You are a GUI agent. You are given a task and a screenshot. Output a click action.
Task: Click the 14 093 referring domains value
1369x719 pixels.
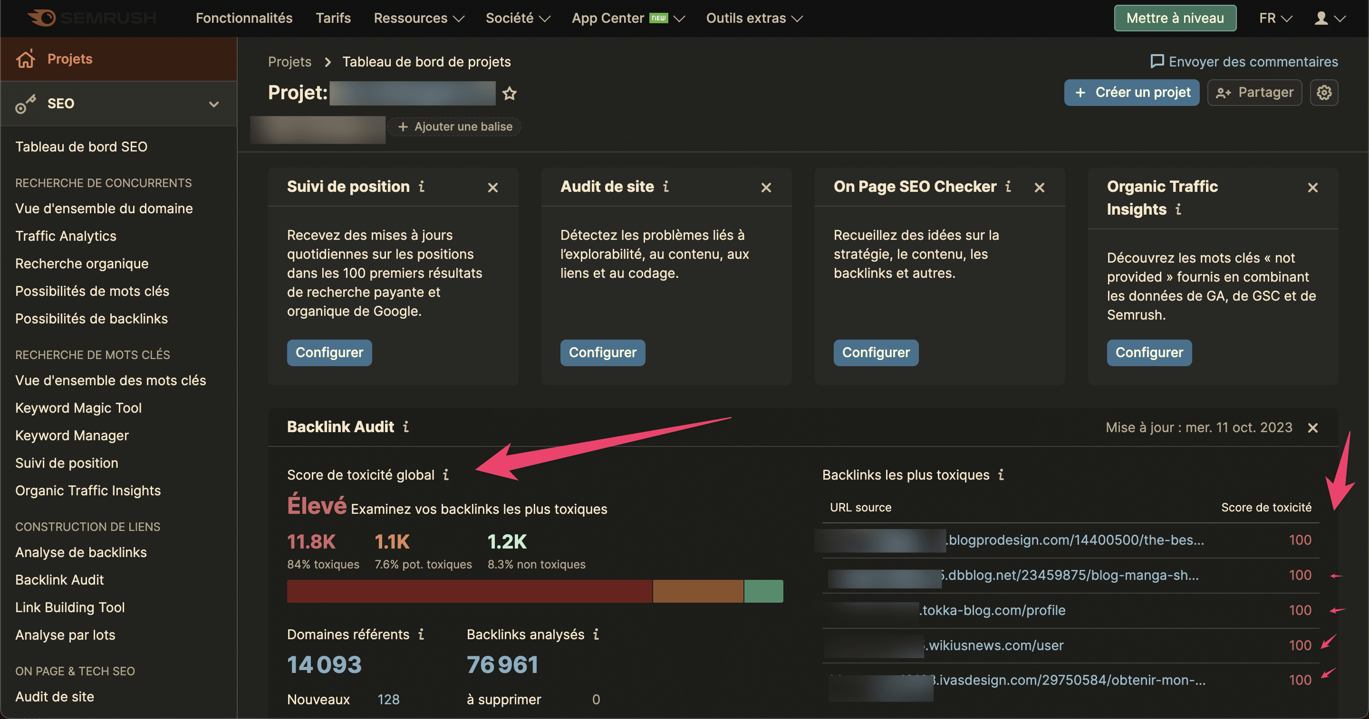click(x=324, y=664)
